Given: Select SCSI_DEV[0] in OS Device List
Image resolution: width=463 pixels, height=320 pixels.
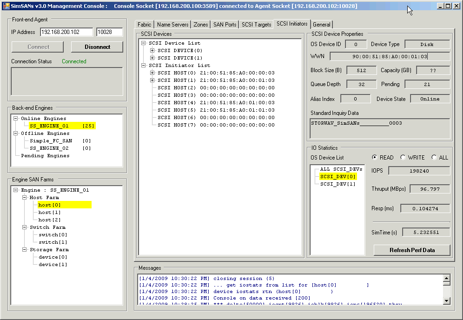Looking at the screenshot, I should [338, 176].
